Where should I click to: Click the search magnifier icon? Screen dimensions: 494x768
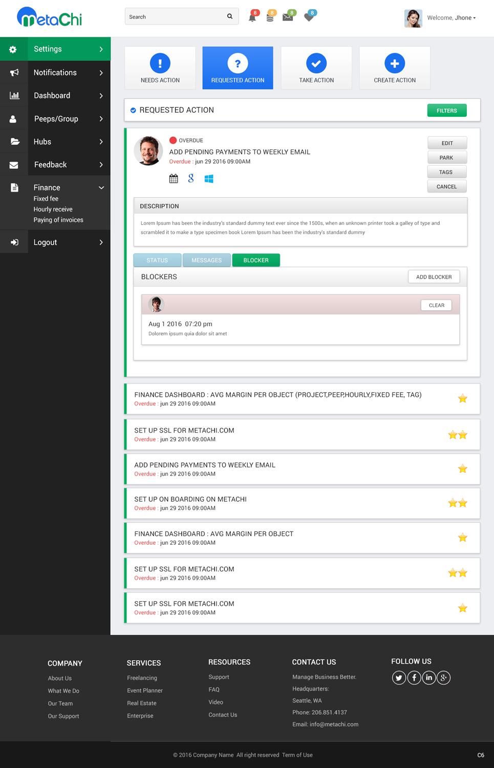coord(230,16)
